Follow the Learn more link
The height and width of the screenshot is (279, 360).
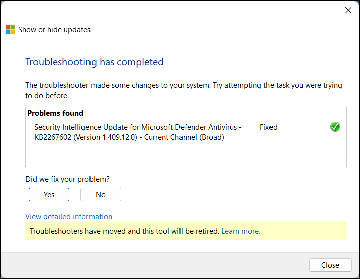(241, 231)
